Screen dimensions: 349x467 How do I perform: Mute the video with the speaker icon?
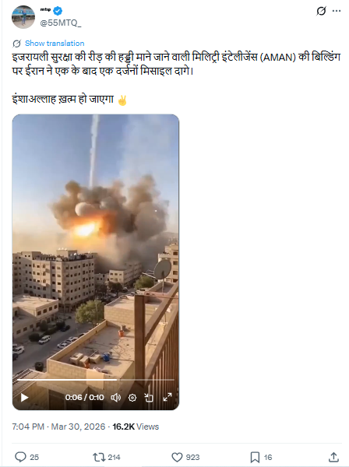[x=116, y=398]
